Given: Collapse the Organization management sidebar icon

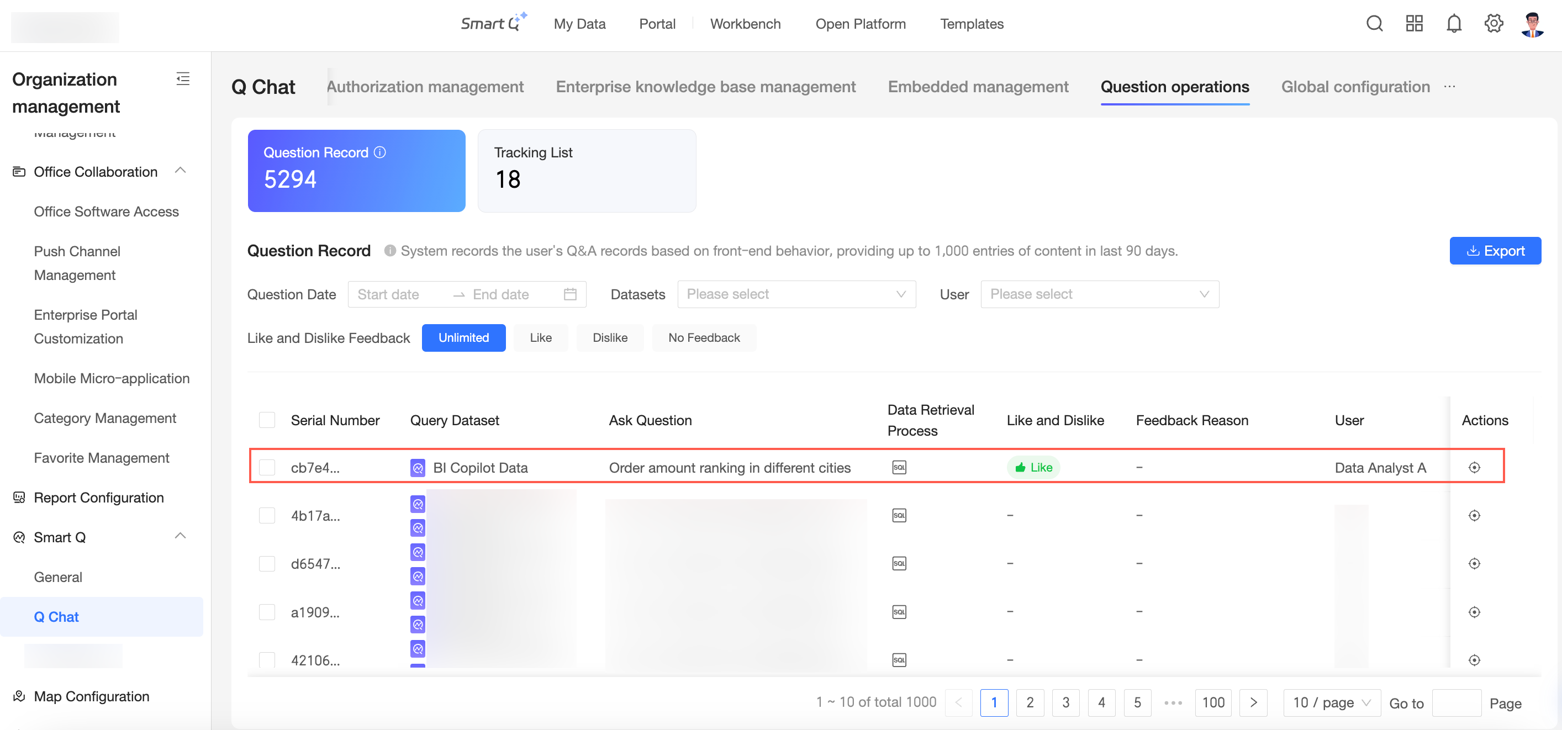Looking at the screenshot, I should (182, 79).
